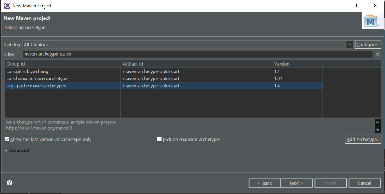The image size is (385, 194).
Task: Enable Include snapshot archetypes checkbox
Action: pyautogui.click(x=159, y=140)
